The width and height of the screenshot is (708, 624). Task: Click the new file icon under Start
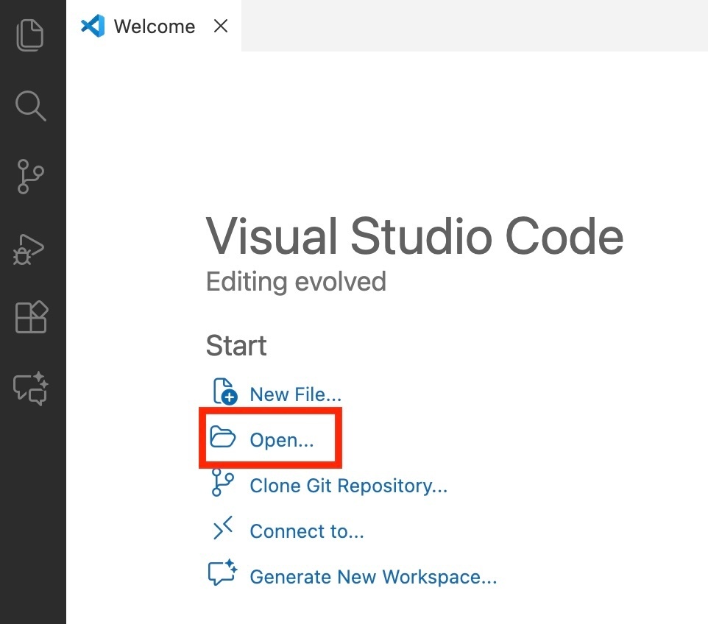[224, 393]
